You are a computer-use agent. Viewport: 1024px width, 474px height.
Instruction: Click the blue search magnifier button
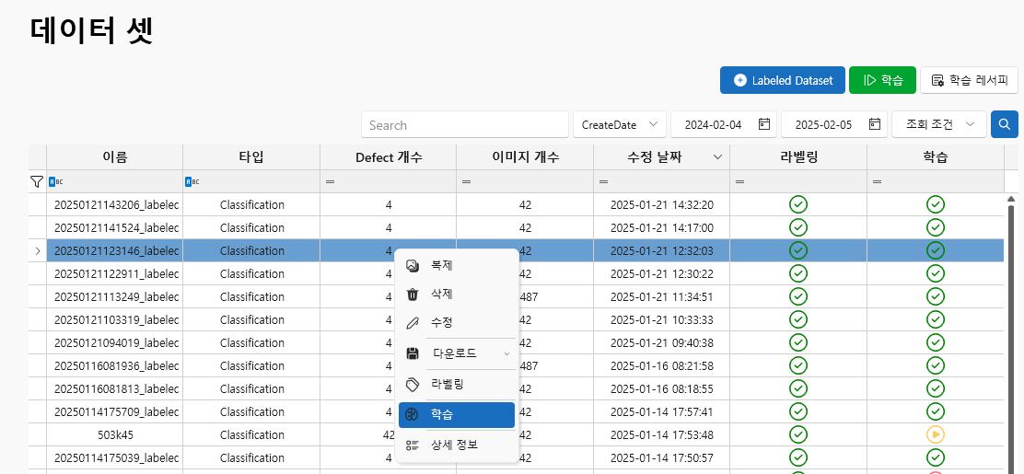pos(1004,124)
